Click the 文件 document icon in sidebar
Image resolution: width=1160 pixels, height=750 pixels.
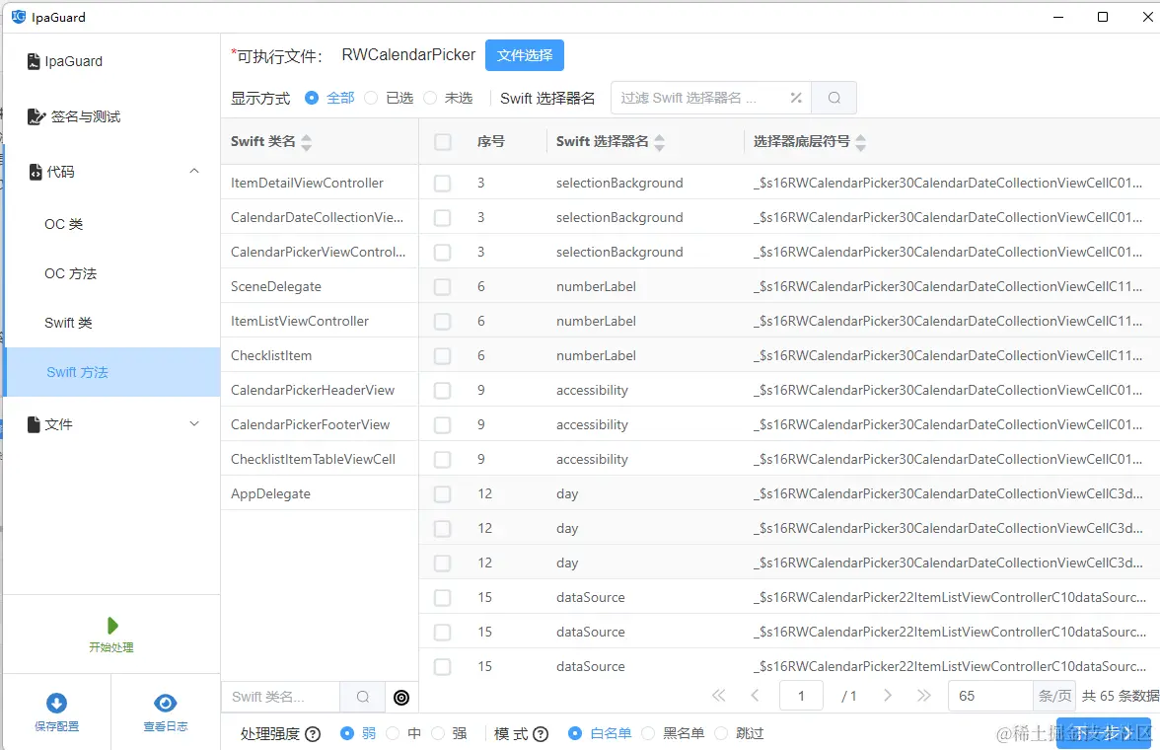[x=34, y=424]
